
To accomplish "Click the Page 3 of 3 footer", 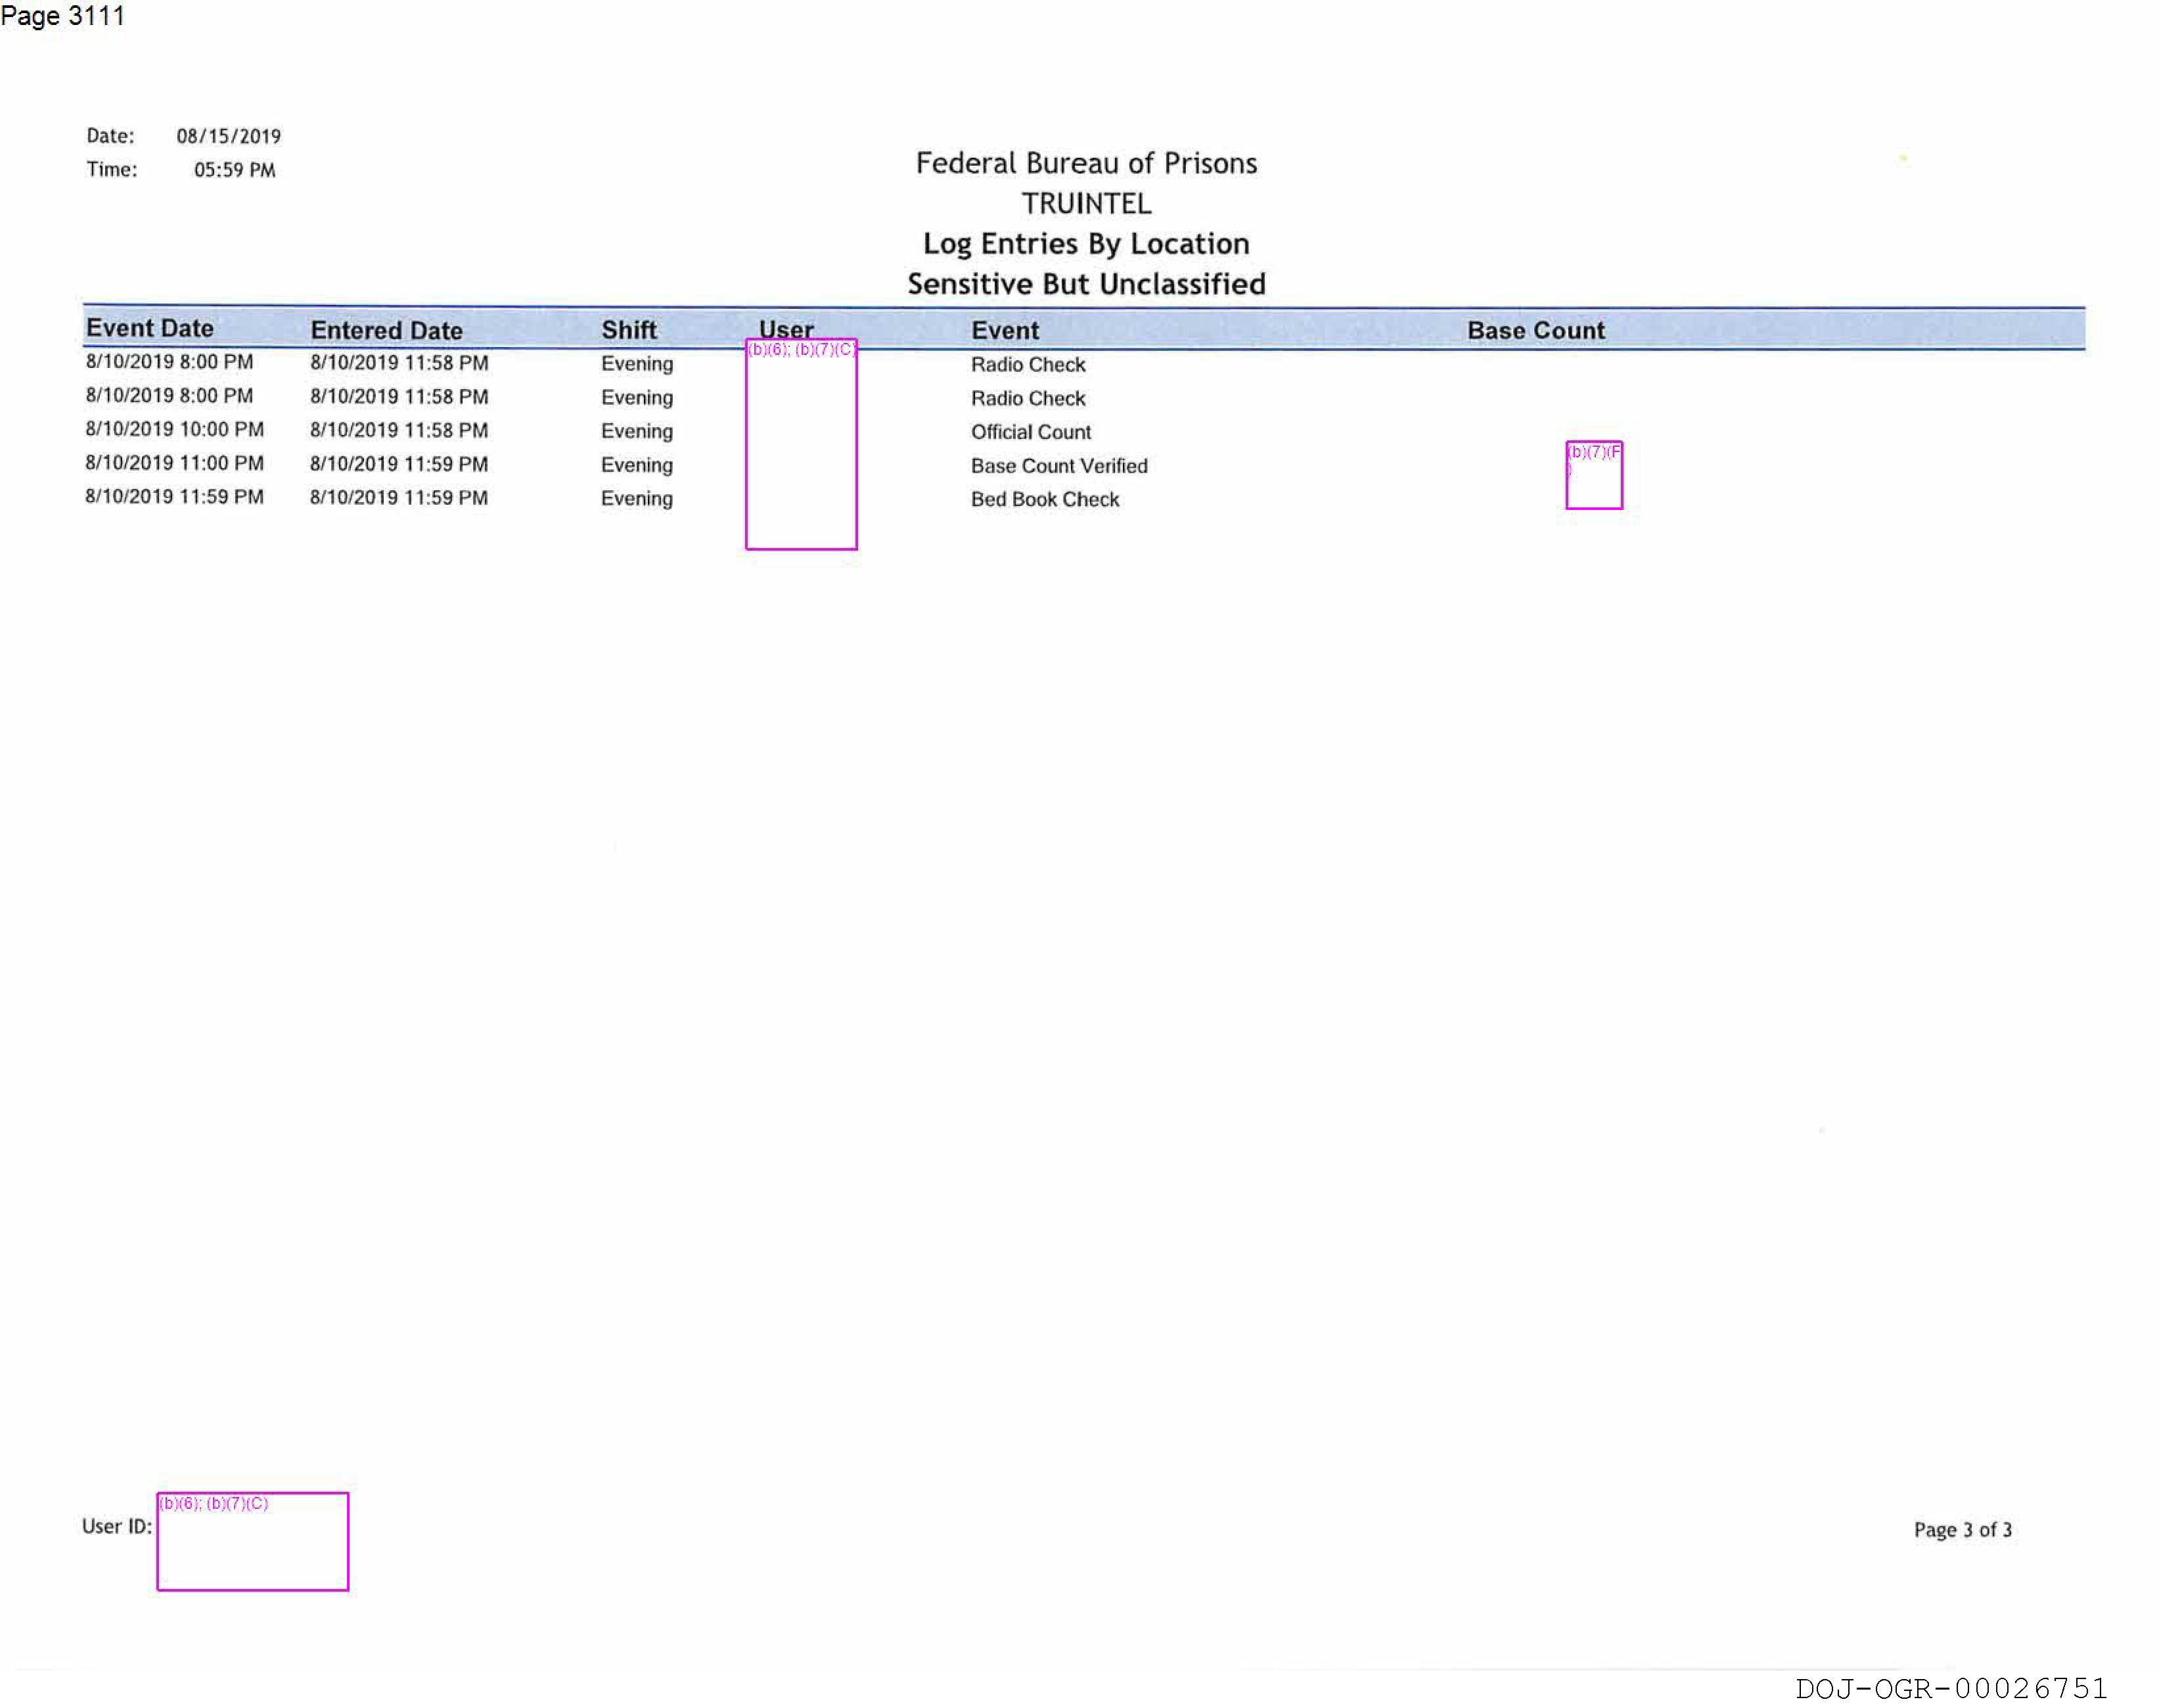I will click(x=1962, y=1529).
